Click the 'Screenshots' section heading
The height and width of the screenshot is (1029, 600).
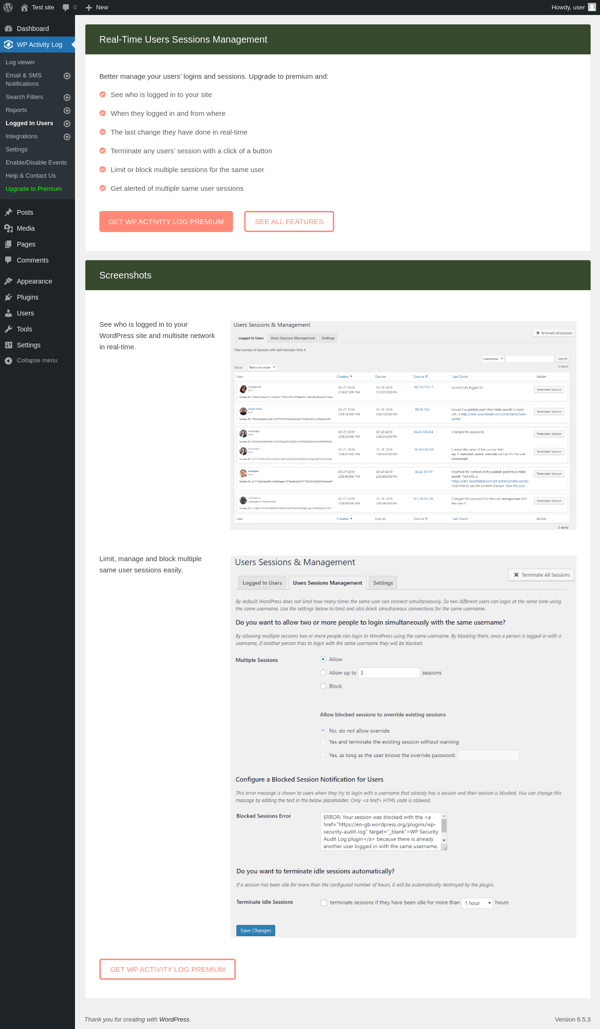[126, 275]
